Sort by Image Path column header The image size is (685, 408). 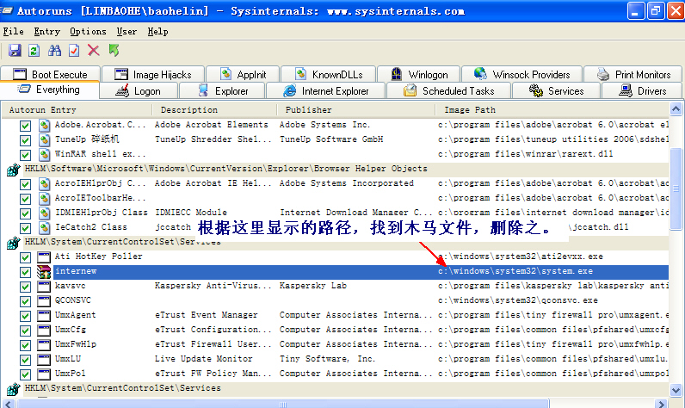click(552, 109)
